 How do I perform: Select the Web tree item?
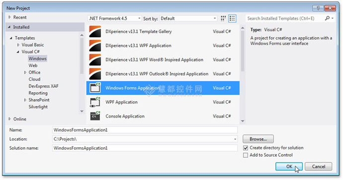point(33,65)
